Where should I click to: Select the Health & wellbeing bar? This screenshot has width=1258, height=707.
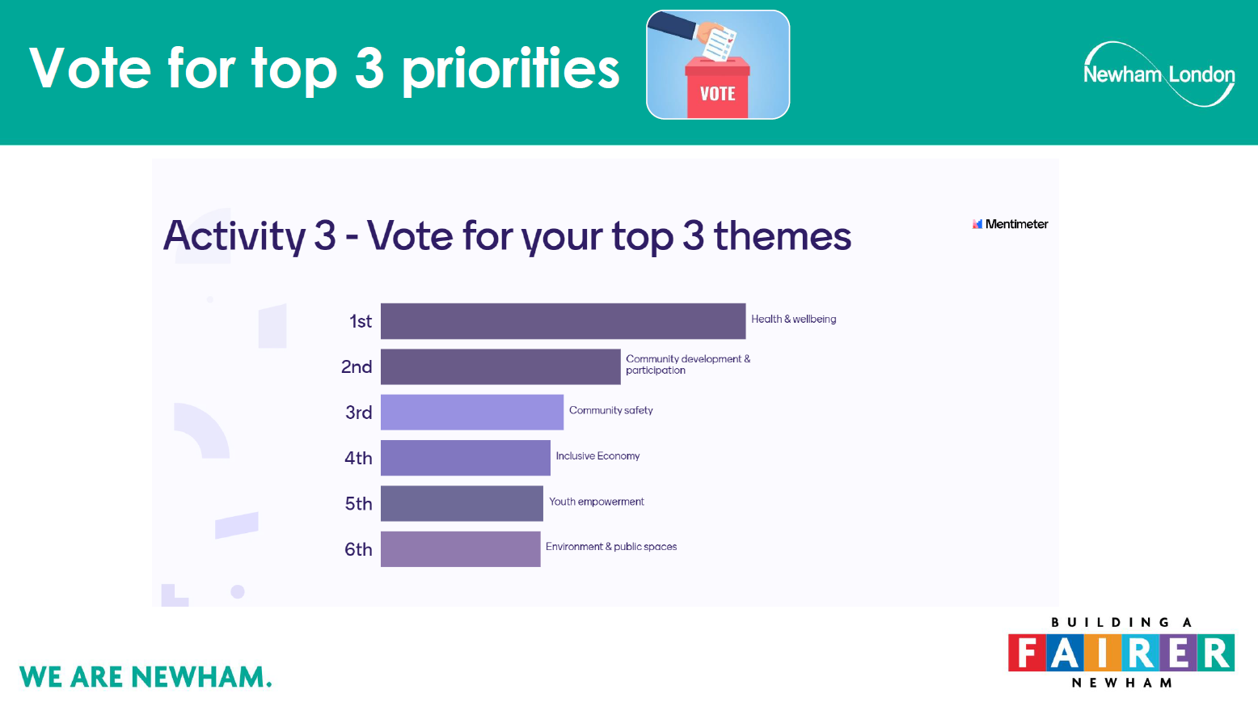point(563,321)
